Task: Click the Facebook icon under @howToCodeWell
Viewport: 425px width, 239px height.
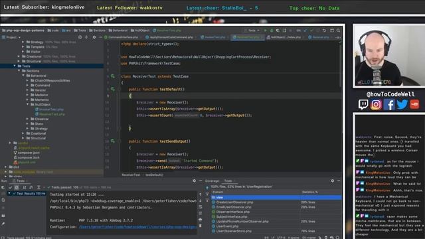Action: tap(389, 104)
